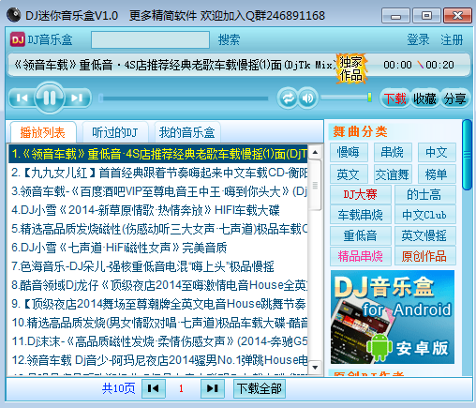This screenshot has height=408, width=476.
Task: Click the song search input field
Action: click(x=150, y=39)
